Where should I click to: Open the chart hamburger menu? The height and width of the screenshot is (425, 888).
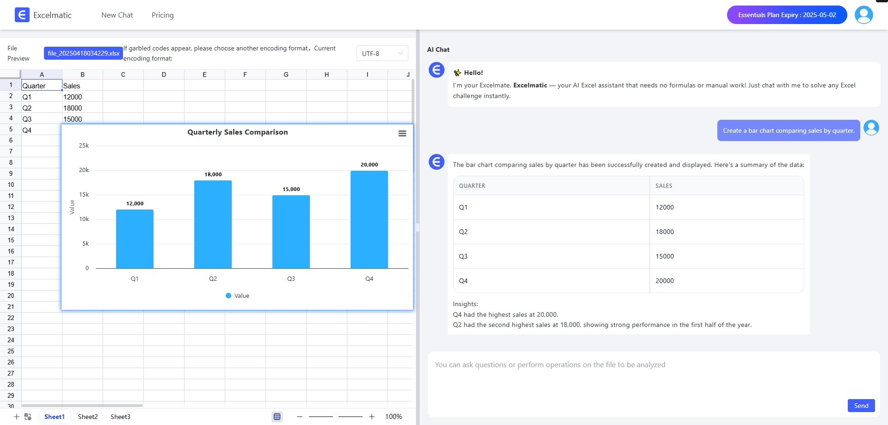402,133
